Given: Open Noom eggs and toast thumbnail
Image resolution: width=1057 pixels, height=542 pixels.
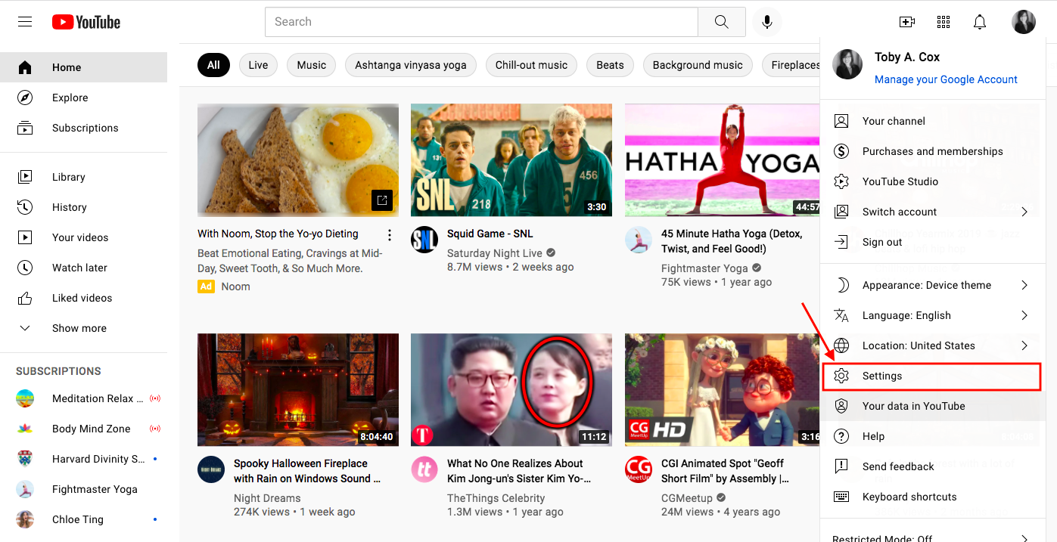Looking at the screenshot, I should coord(298,160).
